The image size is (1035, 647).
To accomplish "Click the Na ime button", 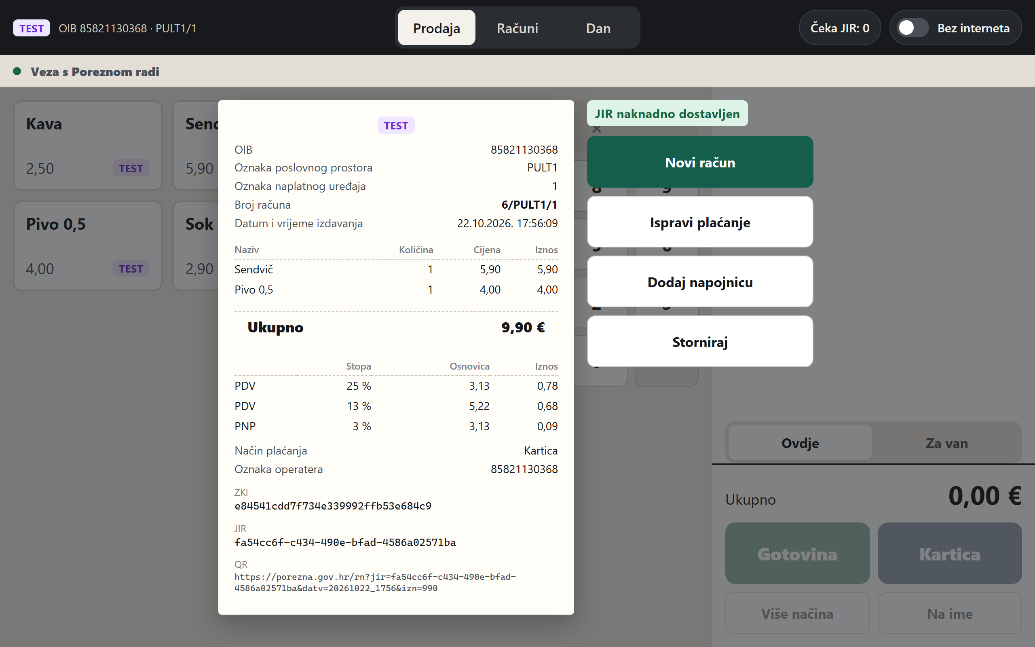I will click(x=949, y=613).
